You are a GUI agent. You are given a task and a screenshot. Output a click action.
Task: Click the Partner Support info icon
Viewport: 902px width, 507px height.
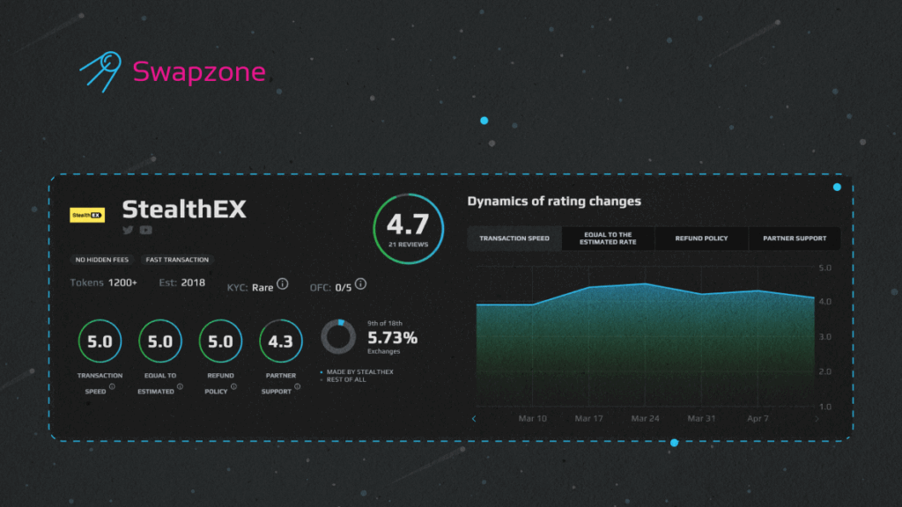298,386
